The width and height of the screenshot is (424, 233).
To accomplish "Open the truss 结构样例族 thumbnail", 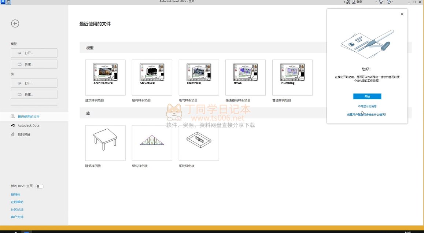I will [x=152, y=143].
